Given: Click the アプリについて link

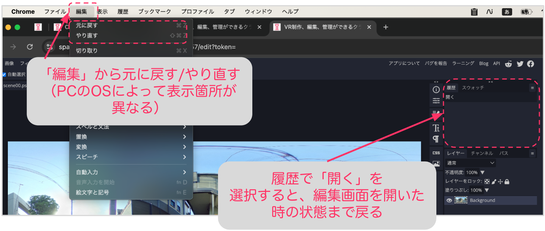Looking at the screenshot, I should 404,63.
